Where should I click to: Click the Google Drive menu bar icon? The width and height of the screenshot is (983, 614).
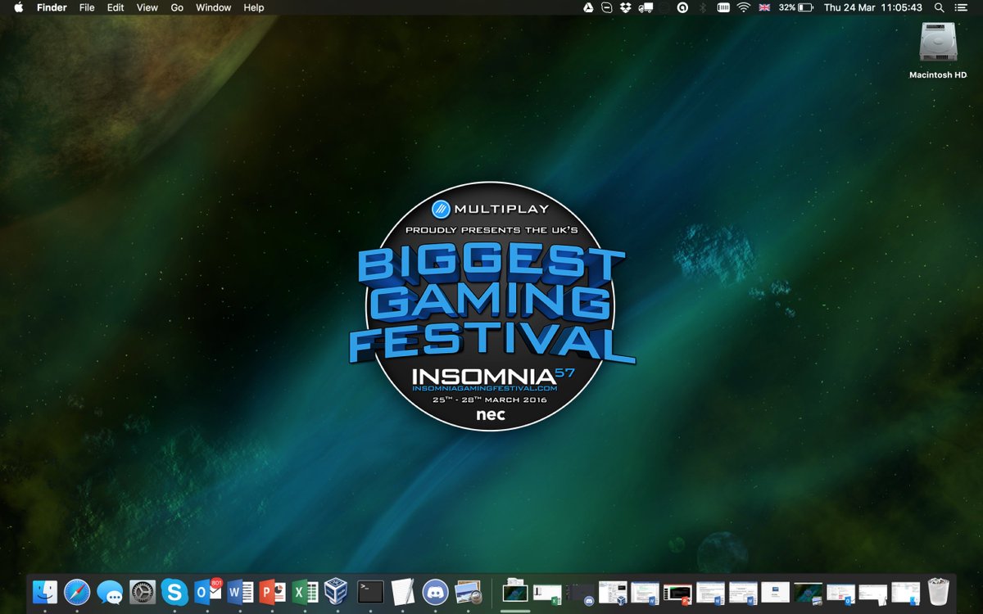(x=588, y=7)
